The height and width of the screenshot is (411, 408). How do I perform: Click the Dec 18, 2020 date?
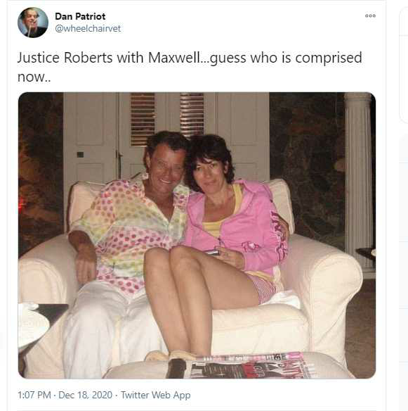pos(85,395)
